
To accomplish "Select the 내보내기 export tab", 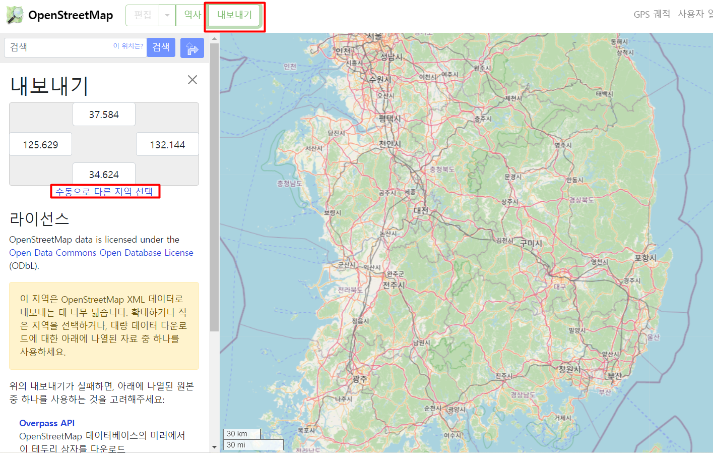I will pyautogui.click(x=234, y=15).
